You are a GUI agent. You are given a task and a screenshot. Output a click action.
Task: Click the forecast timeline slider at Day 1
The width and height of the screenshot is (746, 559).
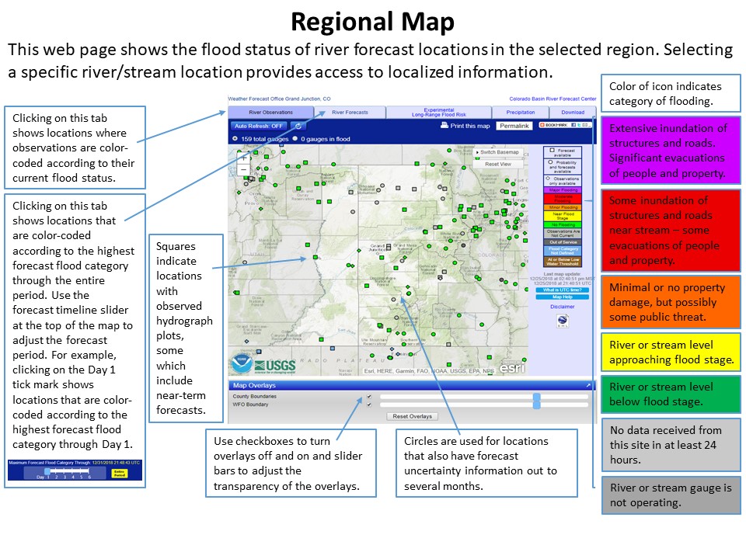click(47, 471)
